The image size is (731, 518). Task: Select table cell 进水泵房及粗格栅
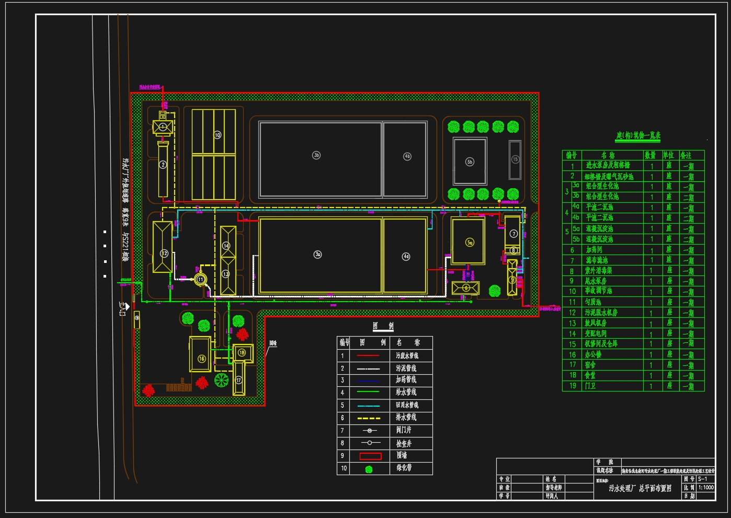click(608, 165)
